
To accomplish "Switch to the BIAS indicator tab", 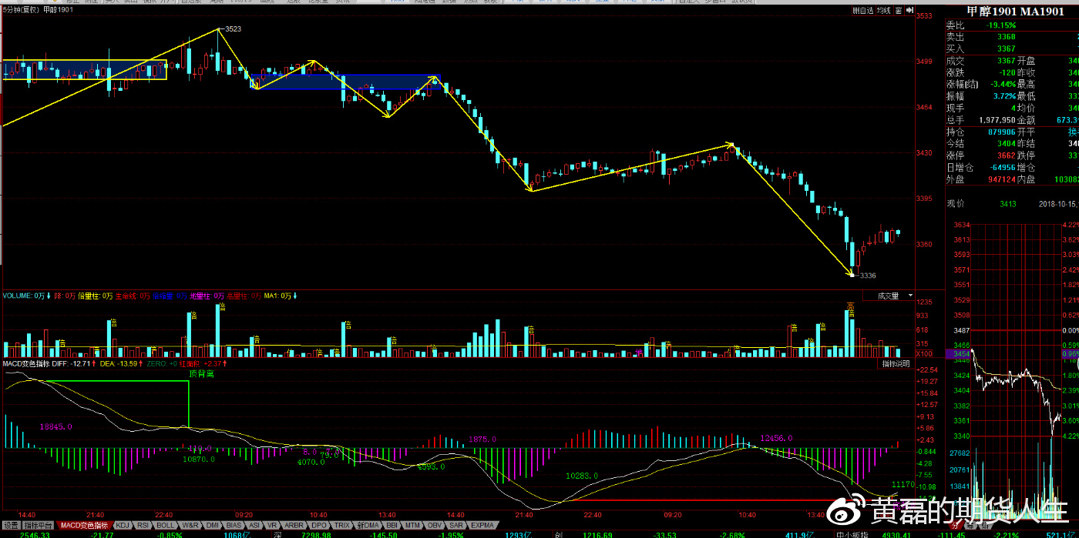I will tap(234, 525).
